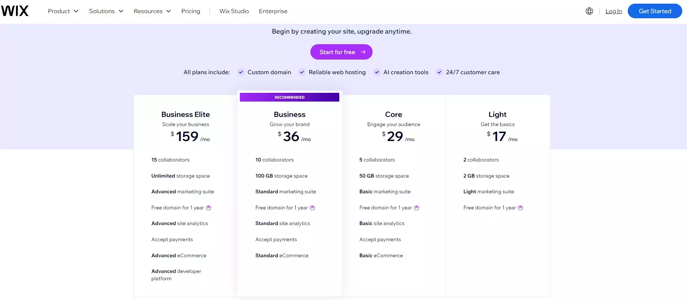Image resolution: width=687 pixels, height=300 pixels.
Task: Click checkmark icon beside Reliable web hosting
Action: click(x=302, y=72)
